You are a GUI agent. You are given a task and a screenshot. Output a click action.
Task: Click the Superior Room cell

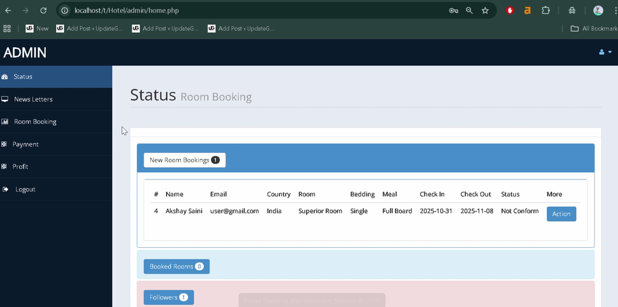320,211
